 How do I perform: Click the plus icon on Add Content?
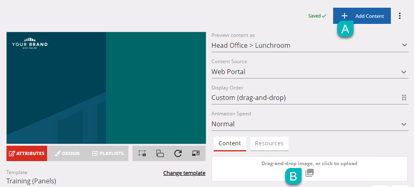(x=344, y=16)
